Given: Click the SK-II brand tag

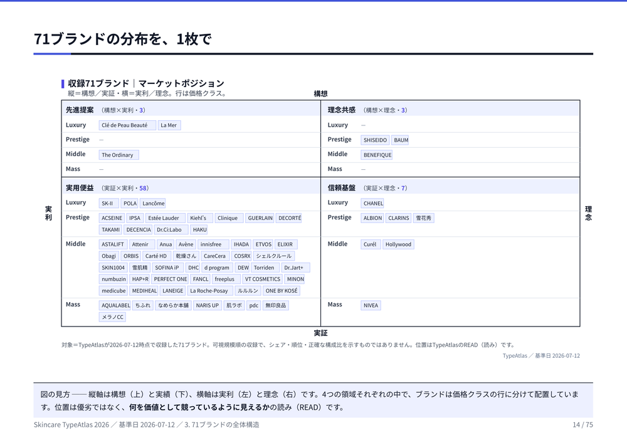Looking at the screenshot, I should click(108, 203).
